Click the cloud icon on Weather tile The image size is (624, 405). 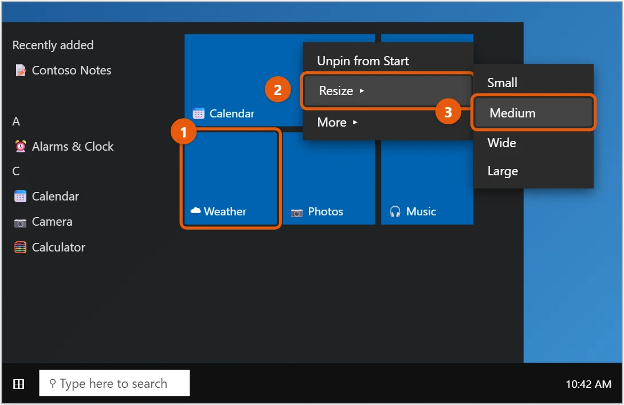tap(195, 211)
